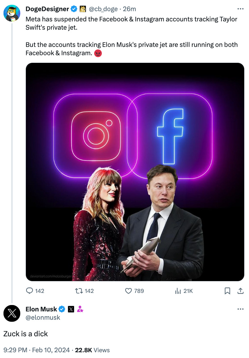Share DogeDesigner's tweet via share icon
This screenshot has height=358, width=249.
tap(240, 291)
